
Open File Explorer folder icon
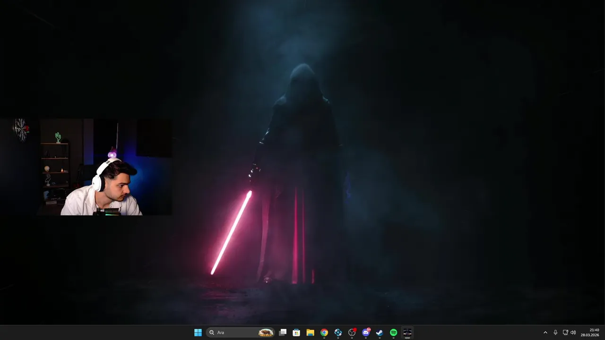[310, 332]
